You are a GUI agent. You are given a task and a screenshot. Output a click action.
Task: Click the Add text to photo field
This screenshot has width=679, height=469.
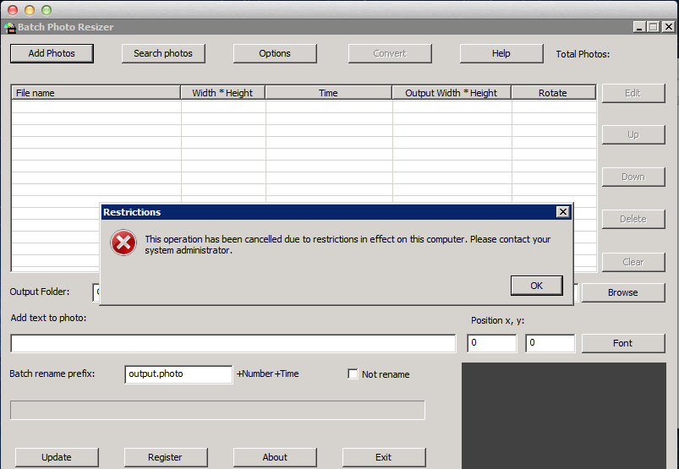click(233, 343)
